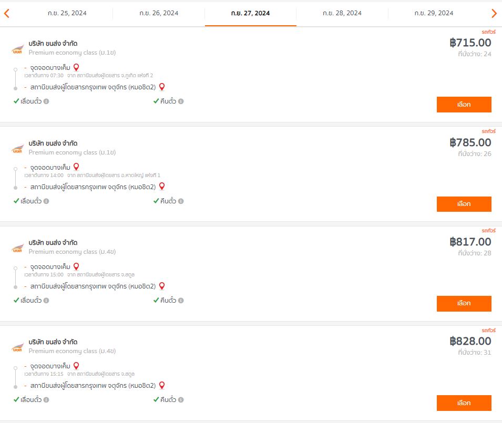Click info icon beside คืนตั๋ว in ฿817.00 trip
The image size is (502, 423).
pos(181,301)
